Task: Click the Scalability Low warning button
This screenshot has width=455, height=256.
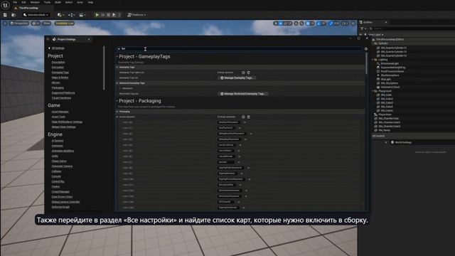Action: tap(65, 23)
